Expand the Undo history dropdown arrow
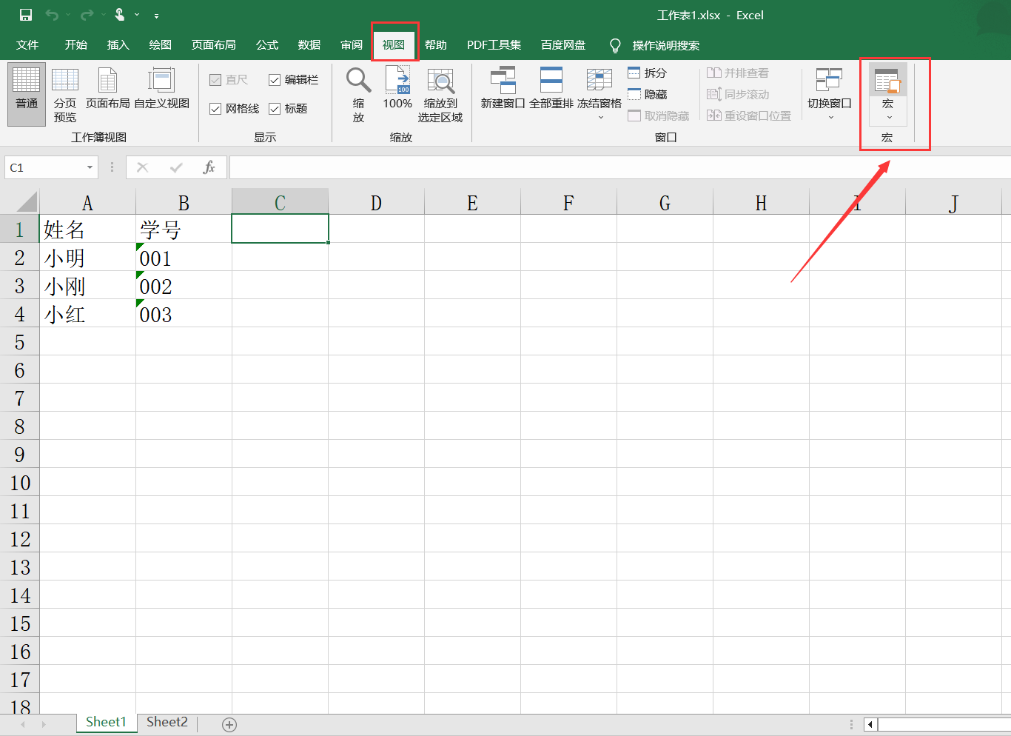 point(68,15)
